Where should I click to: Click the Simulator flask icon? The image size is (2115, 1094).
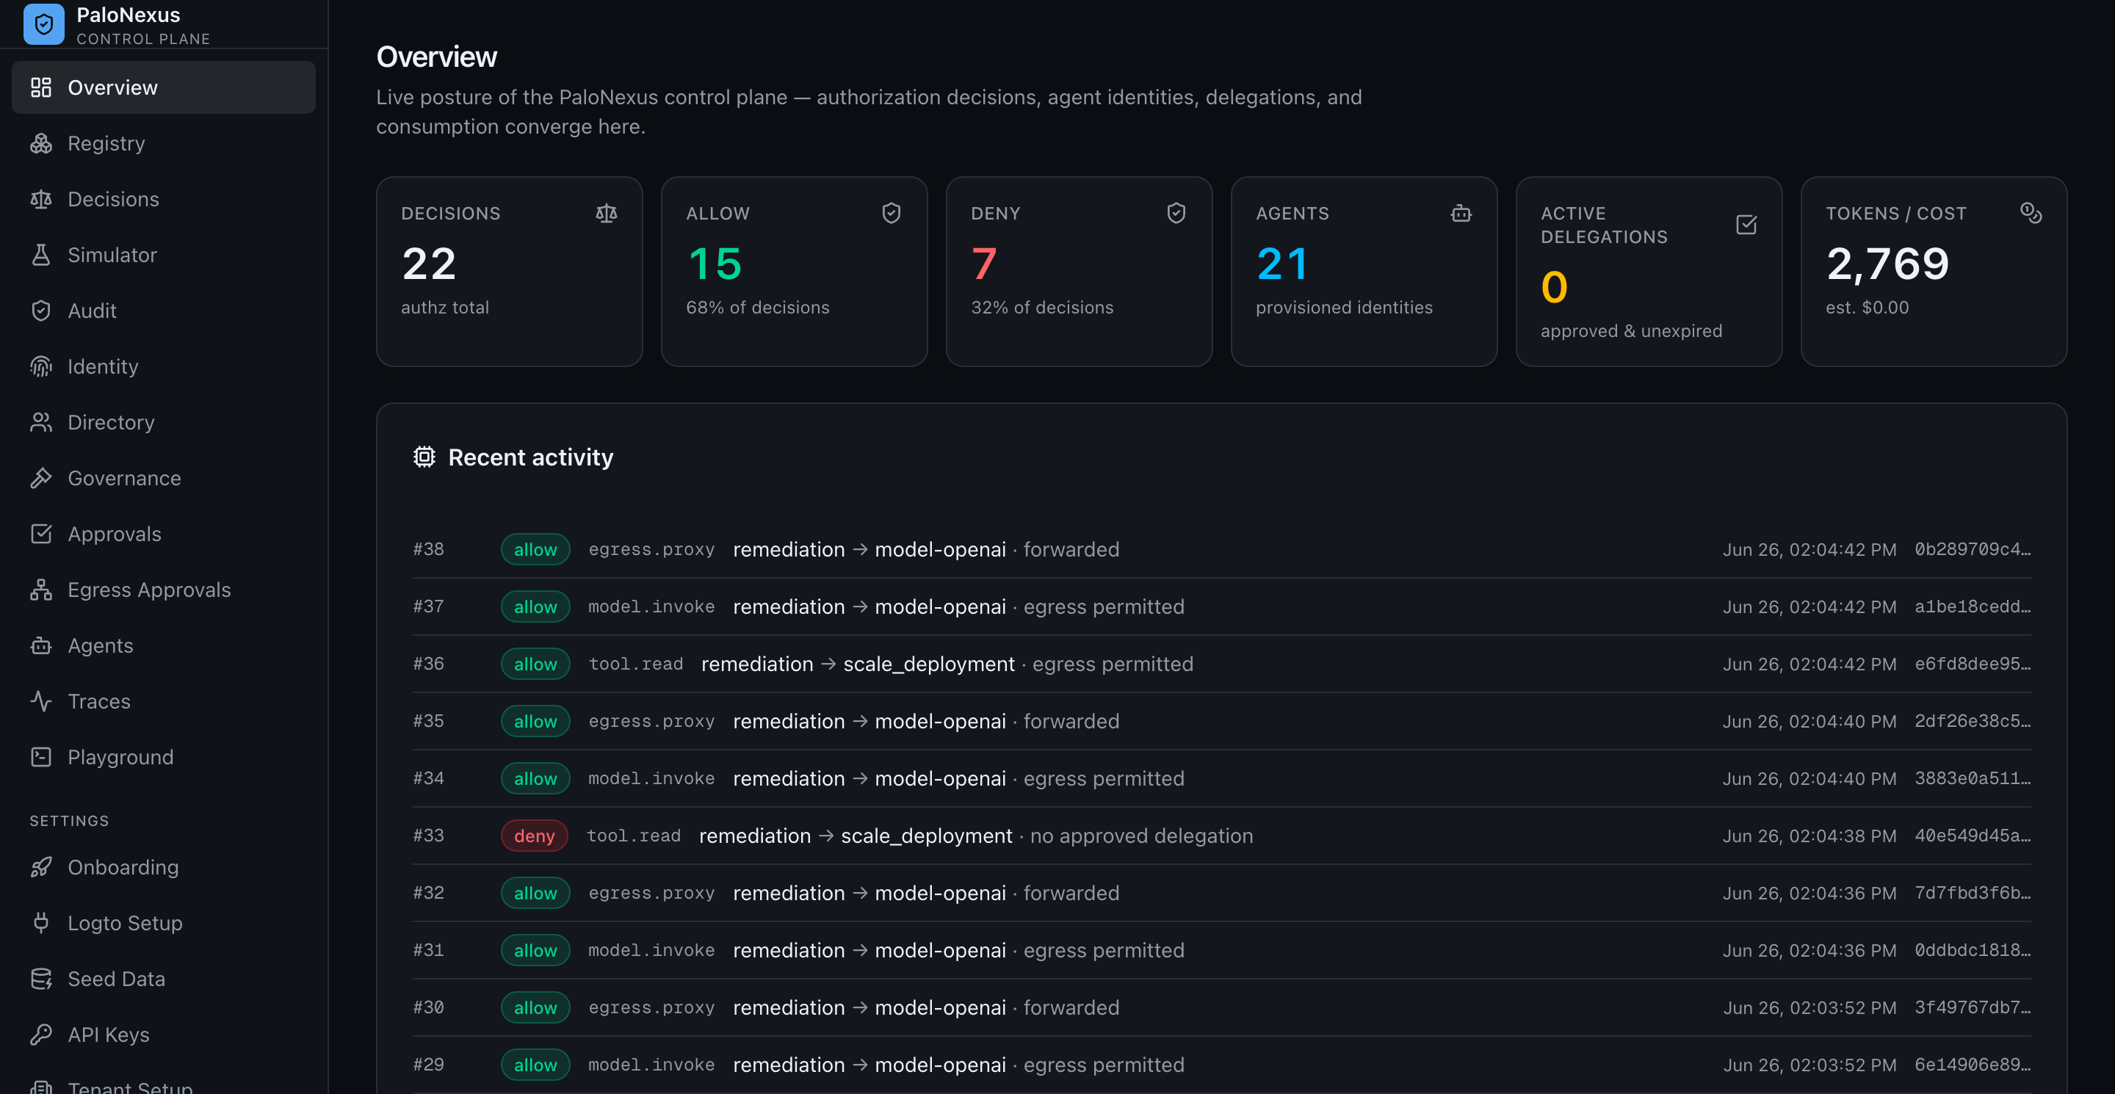[x=41, y=255]
